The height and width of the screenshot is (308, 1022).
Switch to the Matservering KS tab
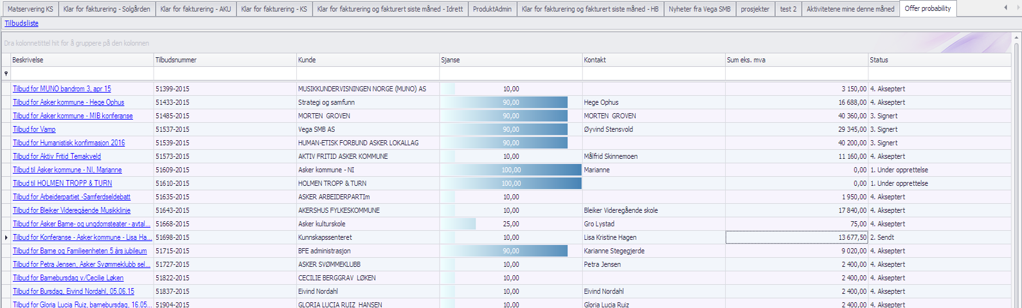click(30, 9)
